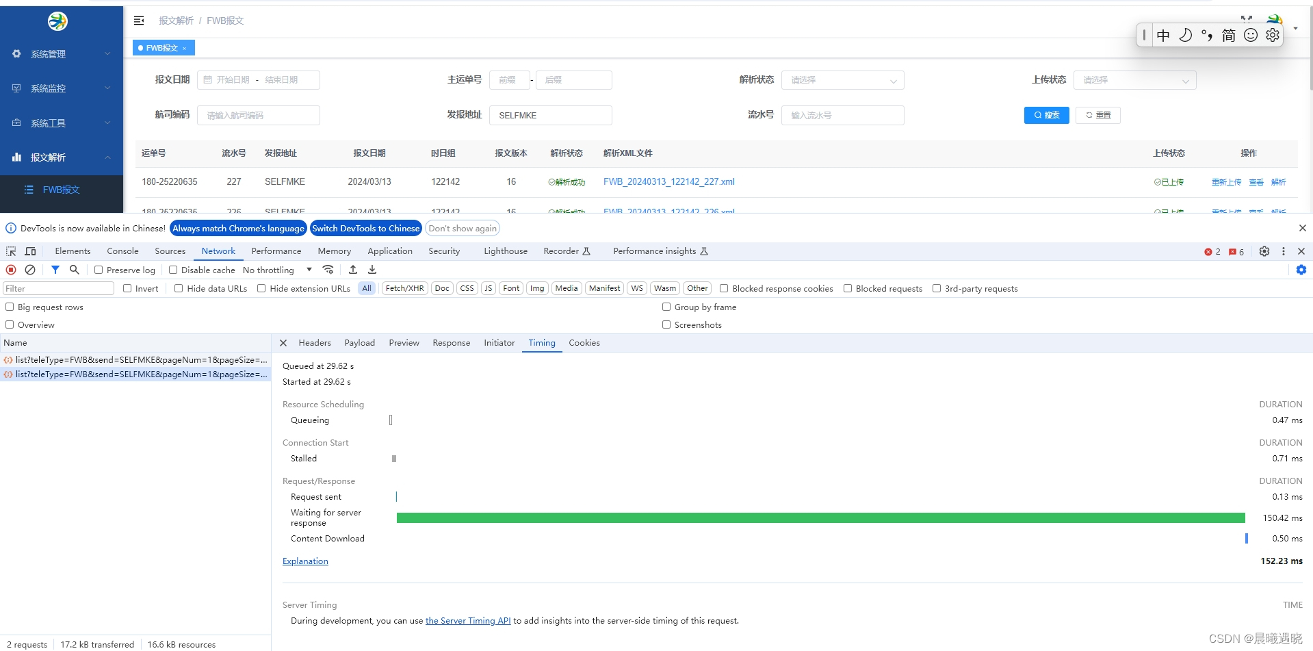1313x651 pixels.
Task: Click Switch DevTools to Chinese
Action: tap(365, 228)
